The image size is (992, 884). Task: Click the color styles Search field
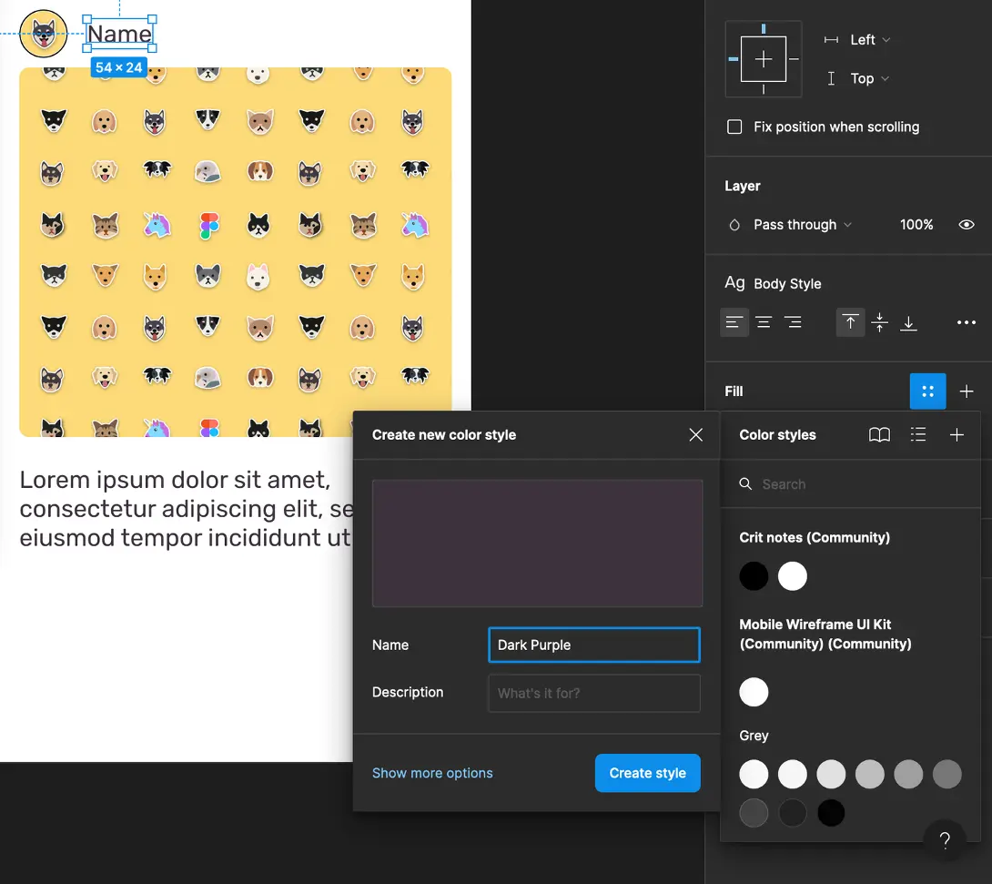(850, 484)
